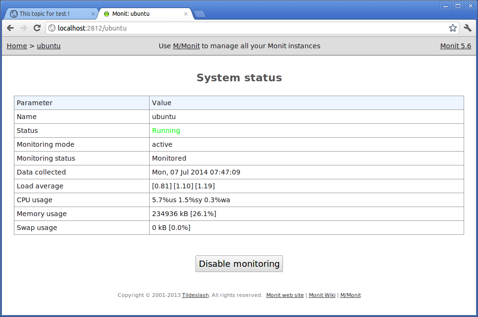The width and height of the screenshot is (478, 317).
Task: Follow the M/Monit link in the header
Action: [x=186, y=46]
